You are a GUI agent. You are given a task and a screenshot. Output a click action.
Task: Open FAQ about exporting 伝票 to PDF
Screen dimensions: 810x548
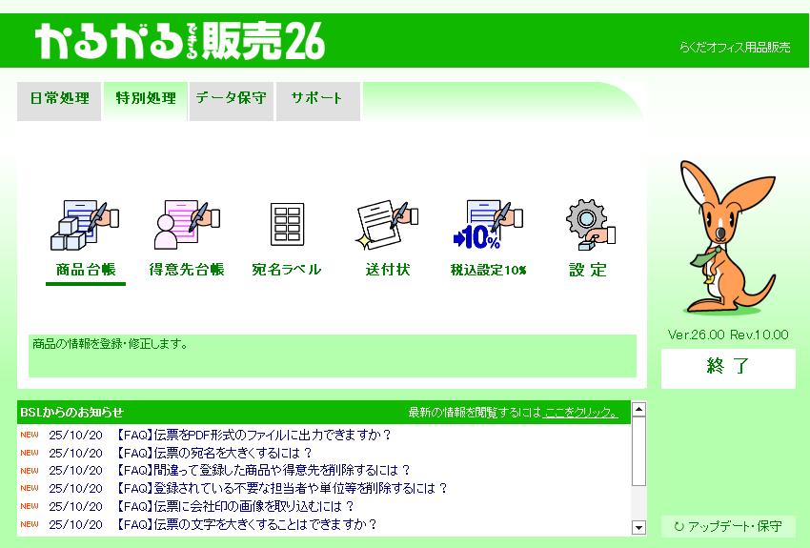click(x=253, y=436)
